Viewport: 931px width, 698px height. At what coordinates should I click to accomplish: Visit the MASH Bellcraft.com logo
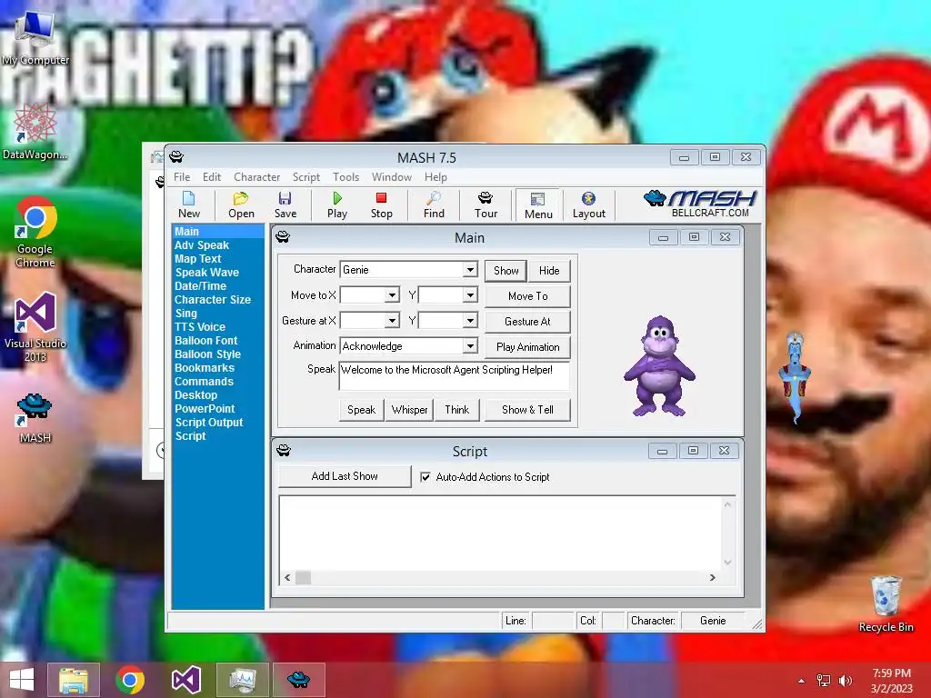click(x=700, y=204)
